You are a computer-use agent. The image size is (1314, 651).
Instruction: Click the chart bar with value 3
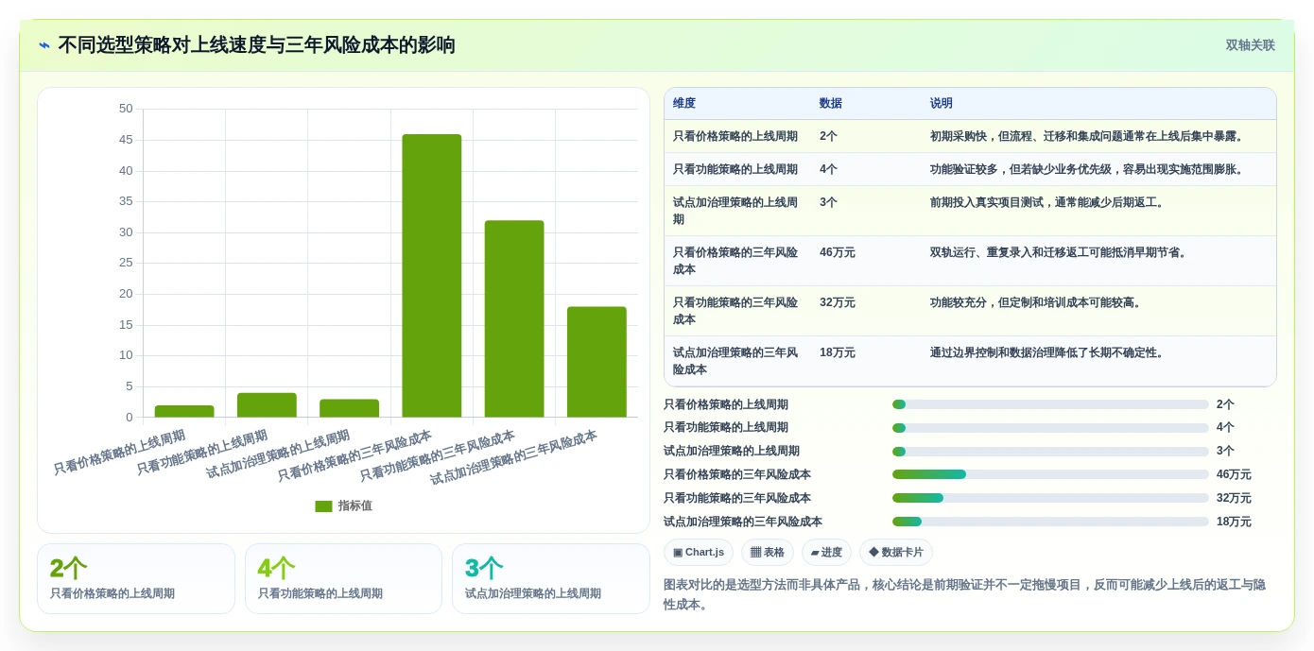350,408
